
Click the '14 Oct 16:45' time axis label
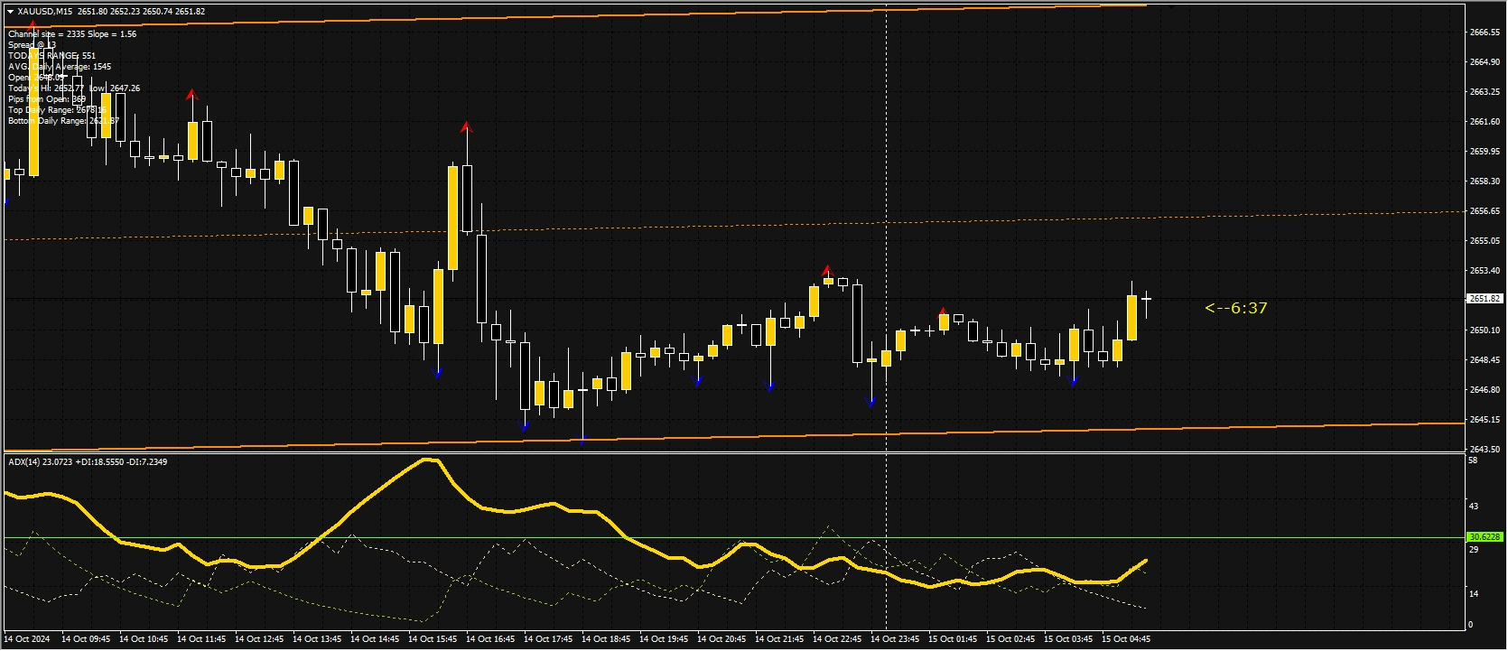pos(490,639)
